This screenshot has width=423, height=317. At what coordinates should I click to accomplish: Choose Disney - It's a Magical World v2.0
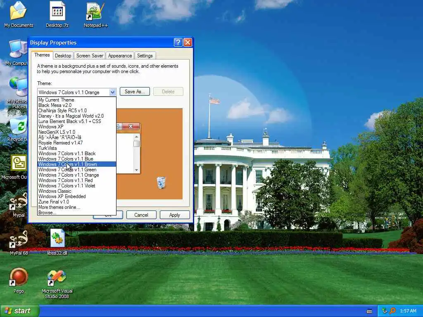76,116
